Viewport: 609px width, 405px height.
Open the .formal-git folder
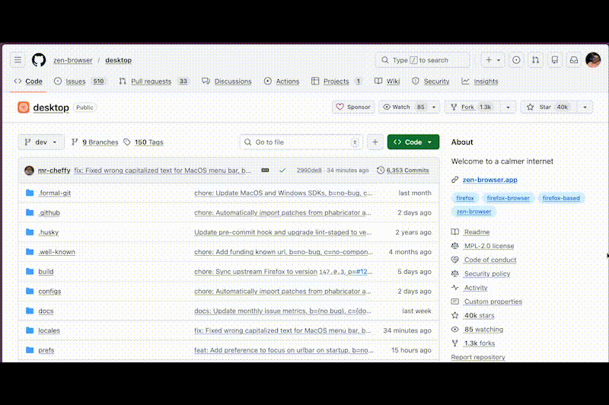coord(54,193)
